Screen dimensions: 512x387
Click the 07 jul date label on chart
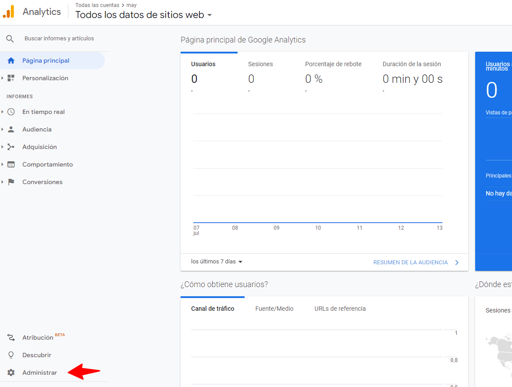click(196, 230)
